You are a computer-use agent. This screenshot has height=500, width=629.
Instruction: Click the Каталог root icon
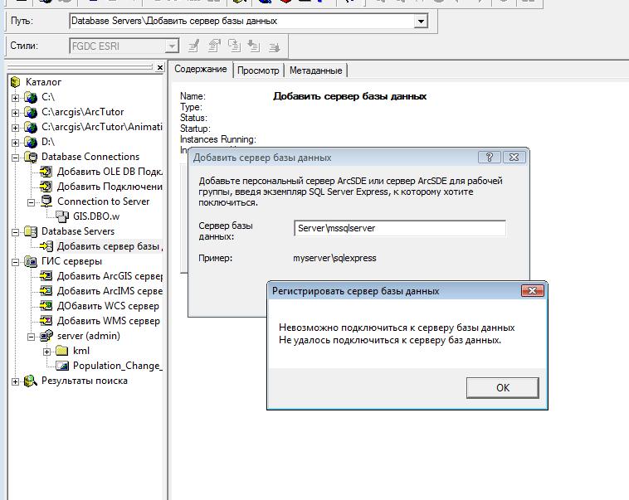click(x=15, y=82)
